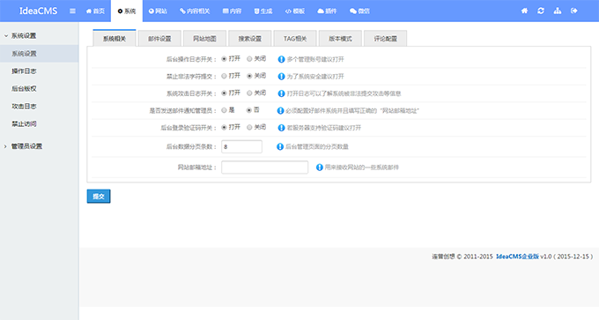Open 系统设置 sidebar sub-item

point(40,54)
